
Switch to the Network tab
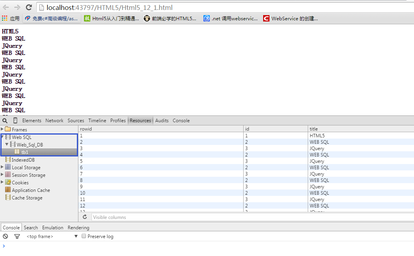click(55, 121)
